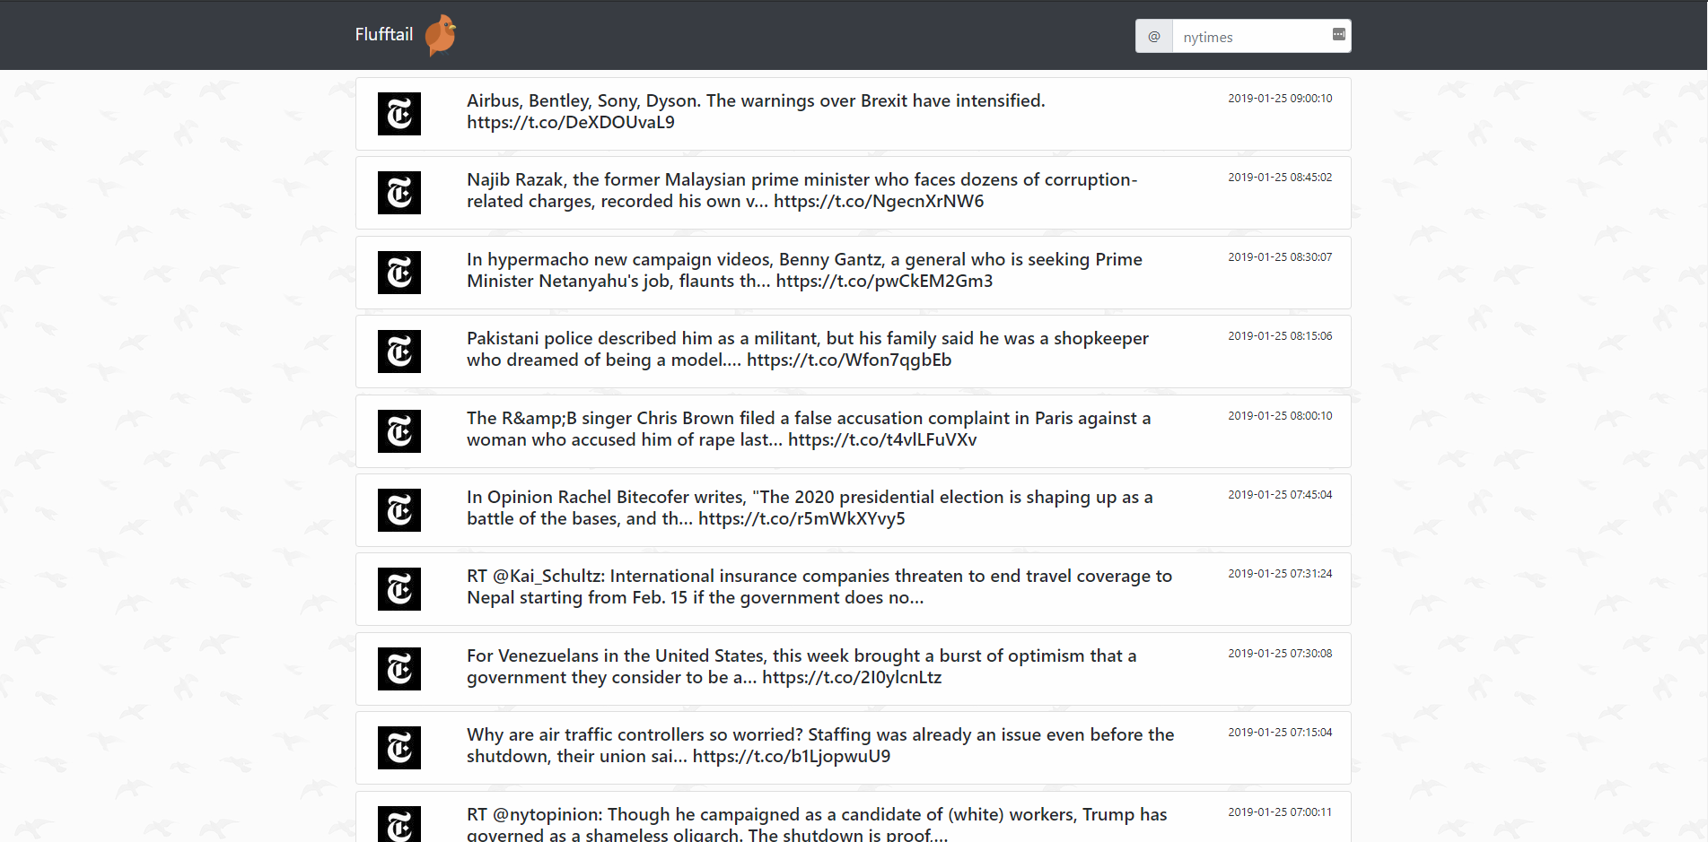Click the NYT avatar on the air traffic controllers tweet
Viewport: 1708px width, 842px height.
pos(399,748)
